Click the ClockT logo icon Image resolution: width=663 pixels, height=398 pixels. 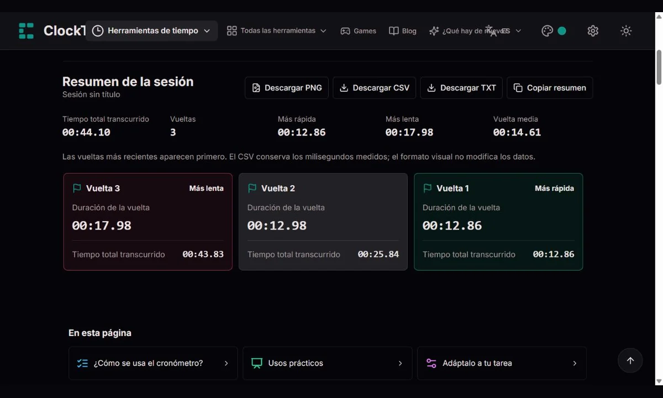coord(26,31)
